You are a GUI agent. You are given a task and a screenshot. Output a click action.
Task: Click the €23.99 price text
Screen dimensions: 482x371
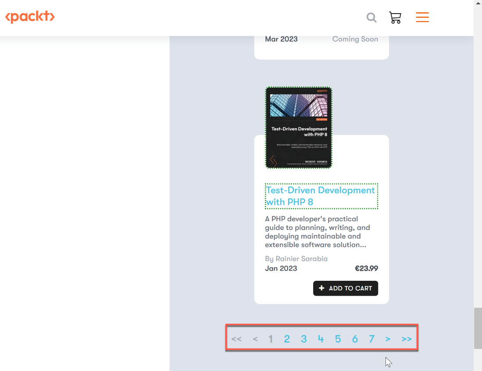click(x=366, y=269)
